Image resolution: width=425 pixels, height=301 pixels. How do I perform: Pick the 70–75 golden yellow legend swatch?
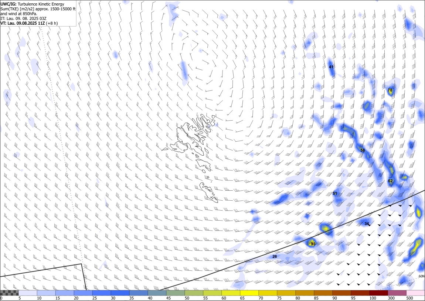268,293
